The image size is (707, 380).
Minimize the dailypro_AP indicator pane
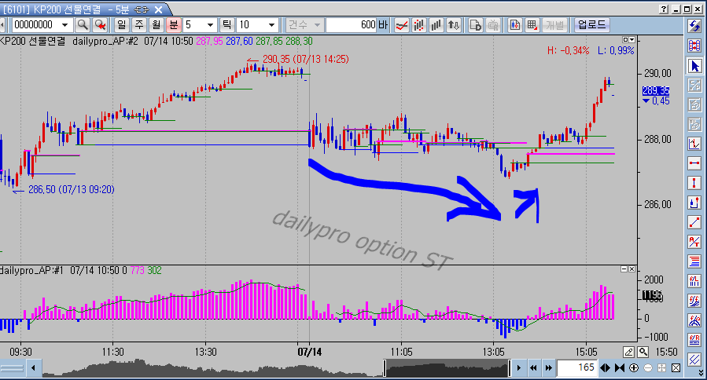point(624,269)
